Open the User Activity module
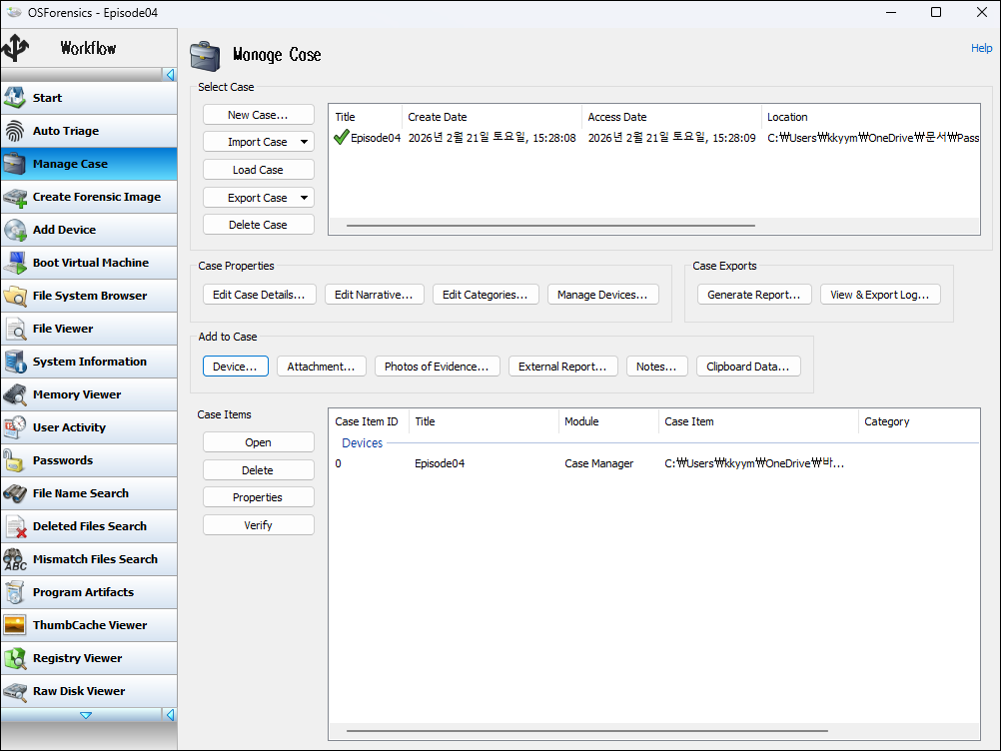The width and height of the screenshot is (1001, 751). click(x=89, y=427)
